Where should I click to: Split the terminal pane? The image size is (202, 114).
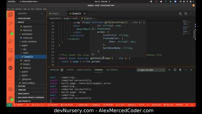[175, 70]
